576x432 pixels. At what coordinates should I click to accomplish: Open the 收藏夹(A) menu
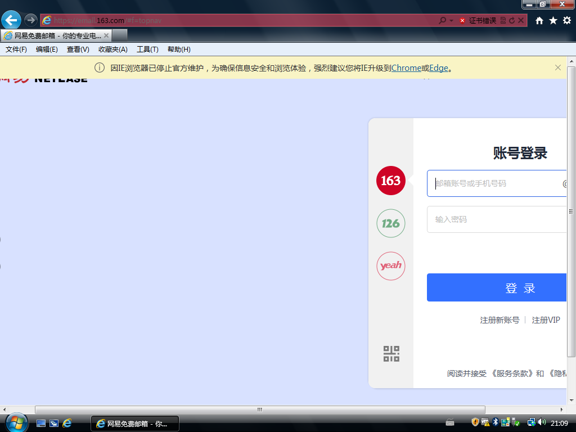pos(112,49)
